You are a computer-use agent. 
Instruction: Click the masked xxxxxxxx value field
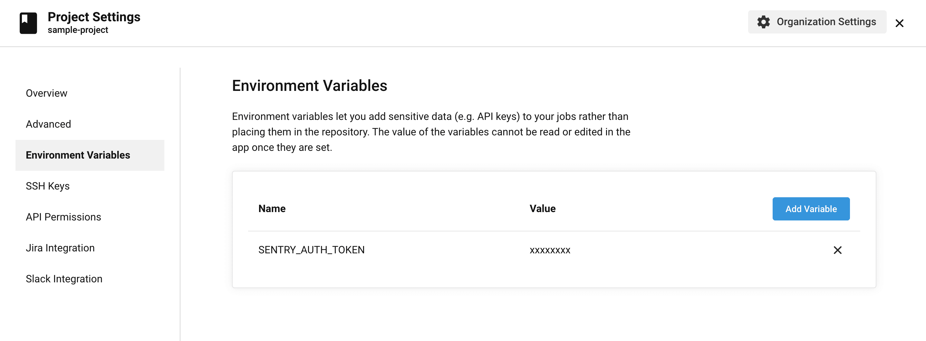[550, 250]
